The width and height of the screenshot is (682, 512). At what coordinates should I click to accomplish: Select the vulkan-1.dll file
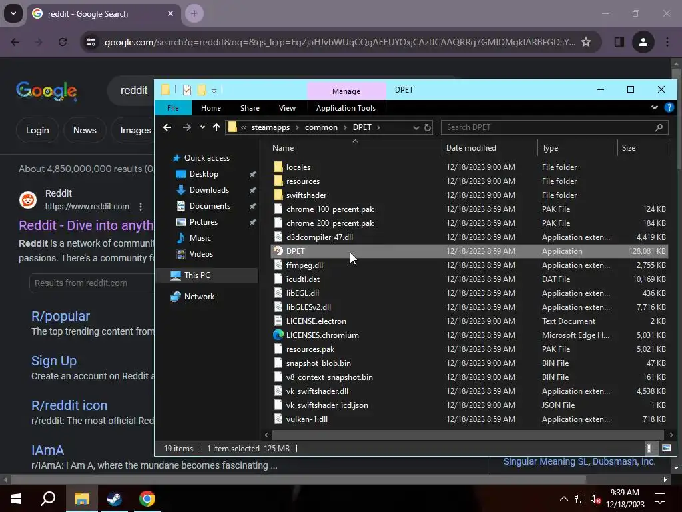[x=307, y=419]
